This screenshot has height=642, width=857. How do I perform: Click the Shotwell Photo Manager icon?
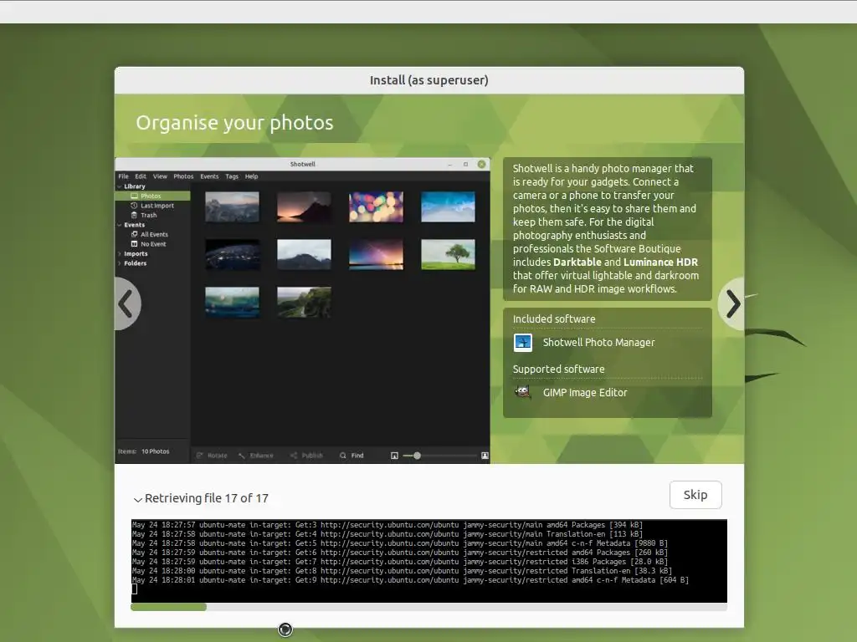523,343
